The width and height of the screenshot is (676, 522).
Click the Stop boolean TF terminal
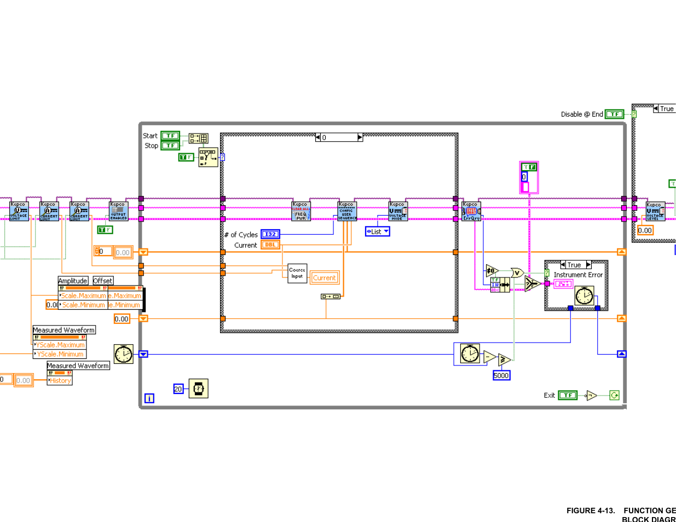coord(170,146)
